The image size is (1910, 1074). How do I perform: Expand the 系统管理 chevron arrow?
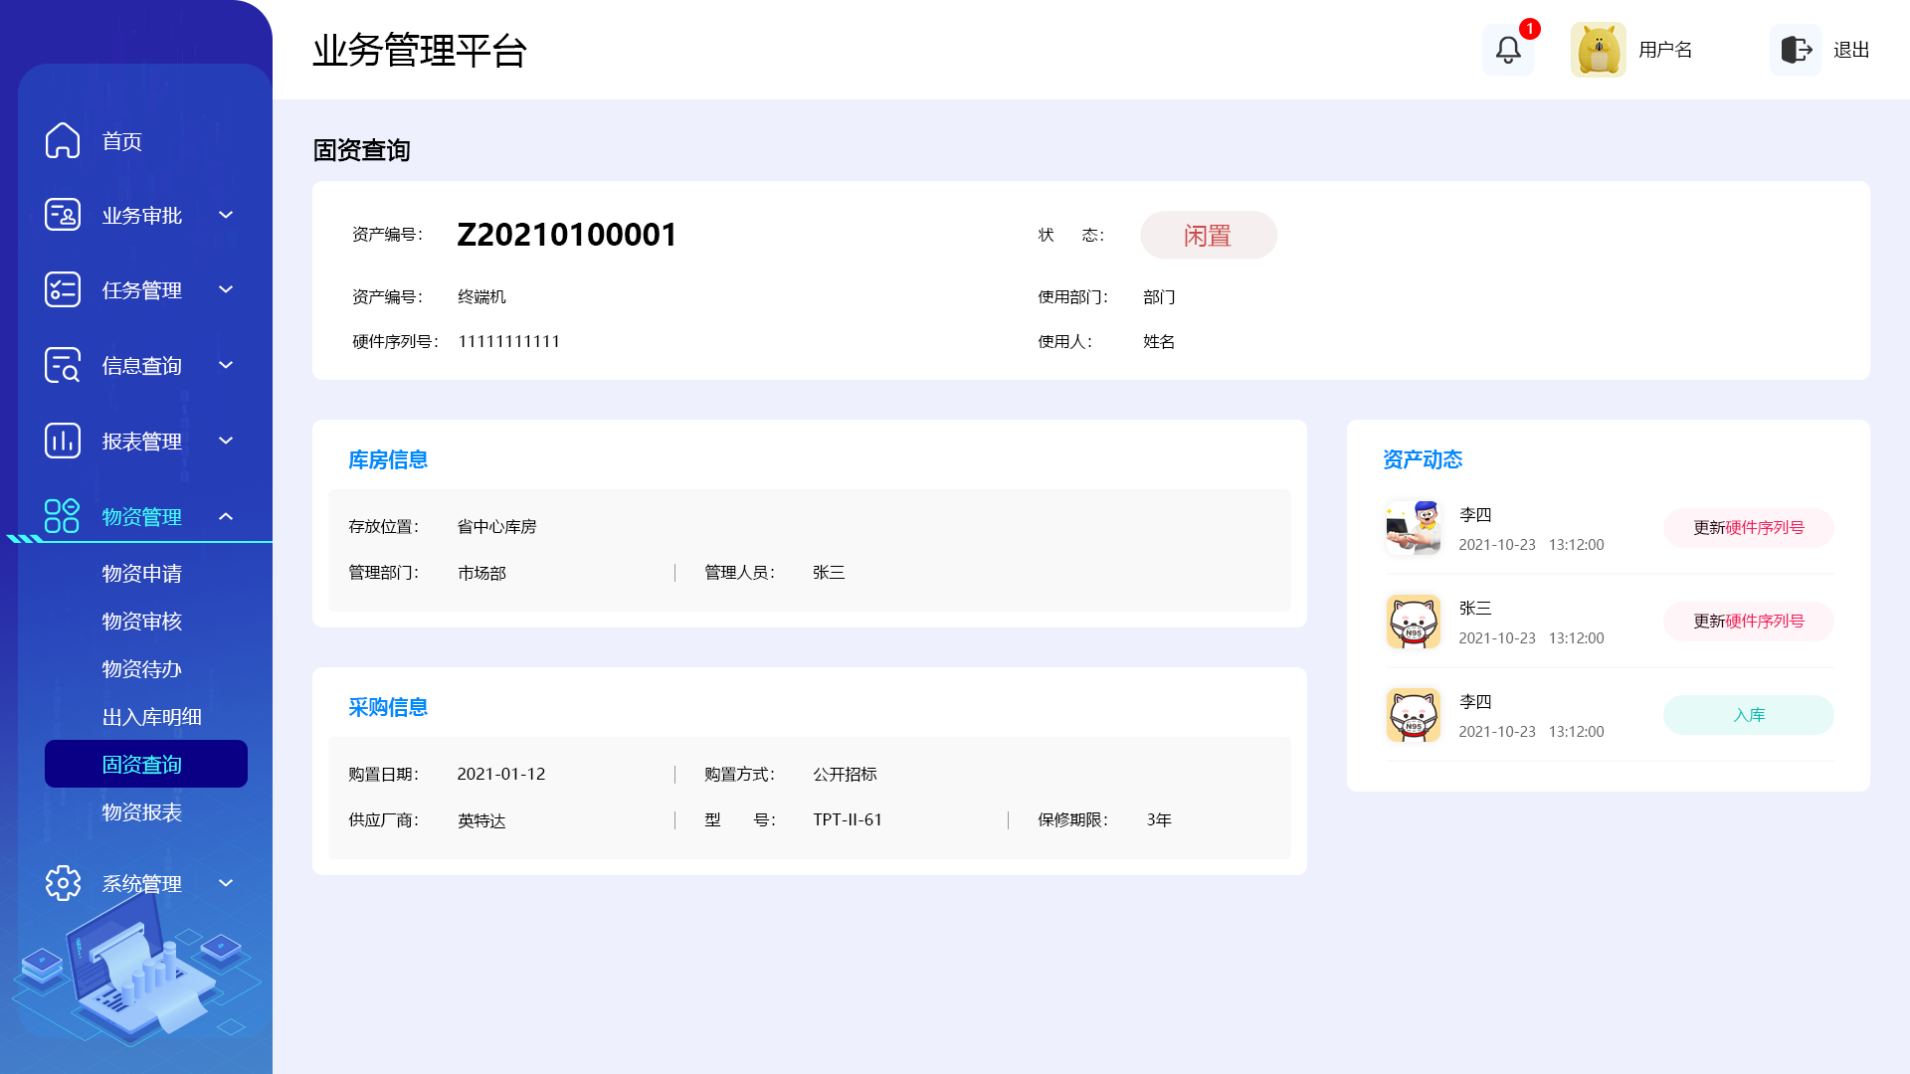click(226, 883)
